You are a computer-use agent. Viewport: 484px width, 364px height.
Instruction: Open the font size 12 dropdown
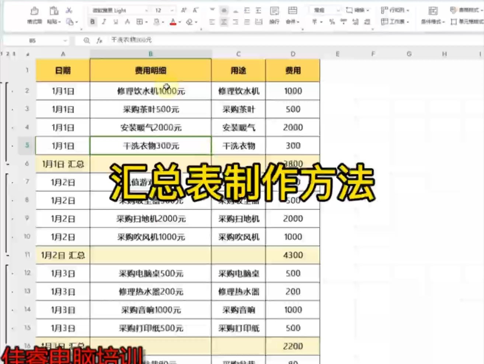(x=172, y=10)
